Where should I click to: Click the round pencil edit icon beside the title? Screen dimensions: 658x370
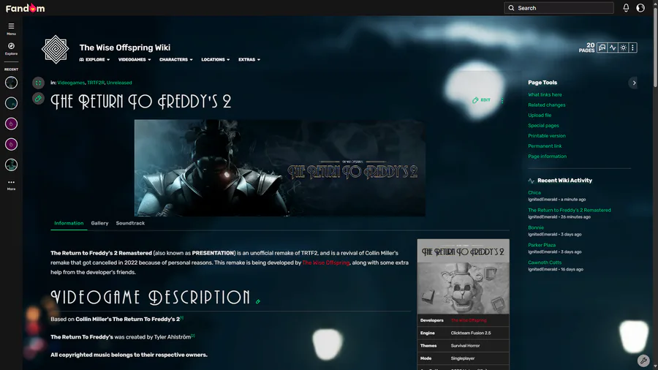(x=38, y=99)
